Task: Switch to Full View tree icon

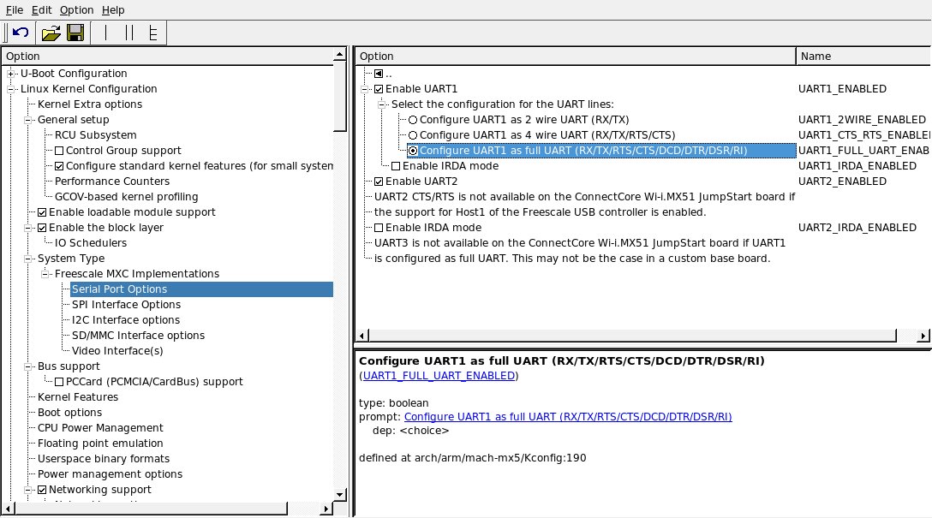Action: [x=153, y=33]
